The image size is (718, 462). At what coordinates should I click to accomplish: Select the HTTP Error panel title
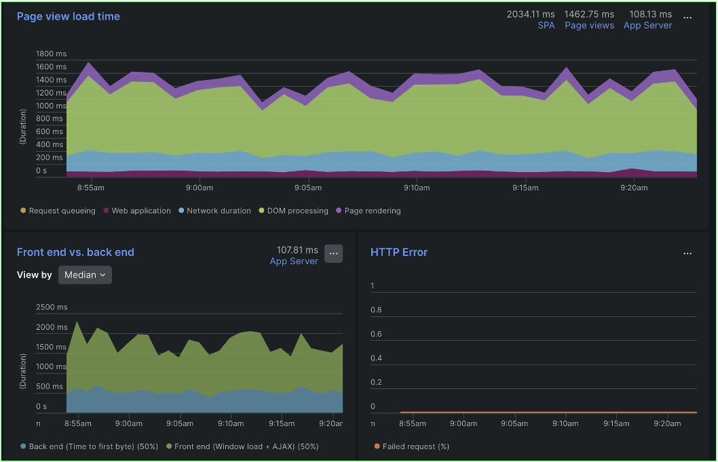(x=398, y=252)
